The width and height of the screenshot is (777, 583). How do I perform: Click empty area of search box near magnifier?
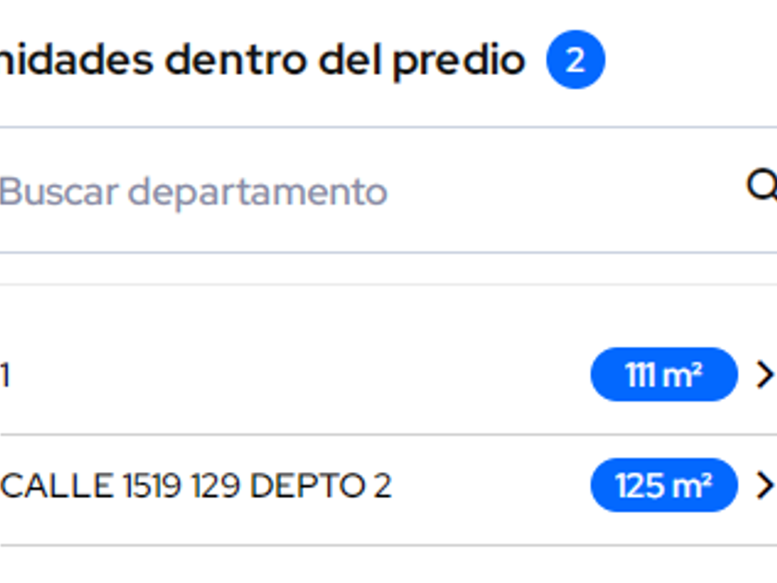click(x=647, y=191)
